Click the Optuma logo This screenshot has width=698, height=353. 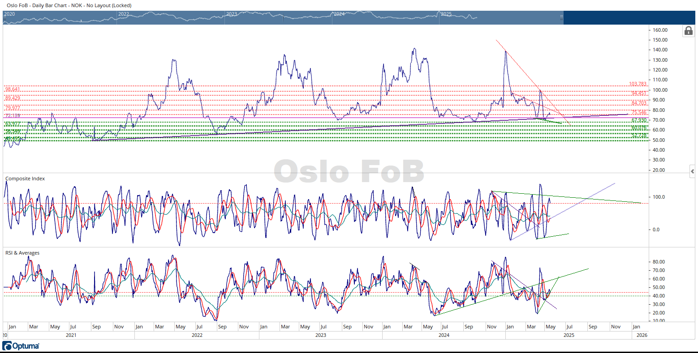[x=21, y=346]
